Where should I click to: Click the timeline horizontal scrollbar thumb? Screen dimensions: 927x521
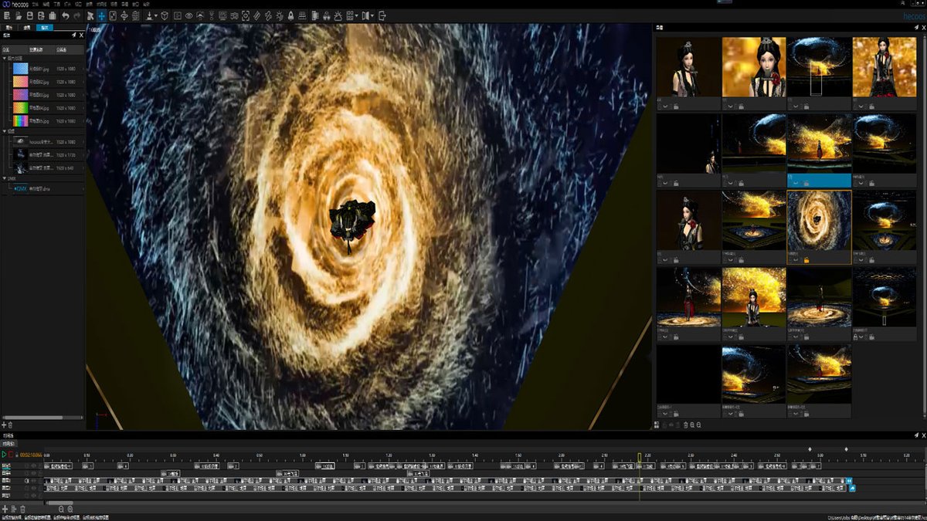tap(60, 502)
